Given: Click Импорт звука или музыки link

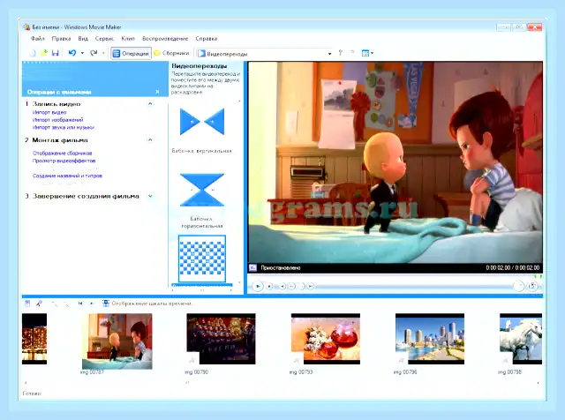Looking at the screenshot, I should pyautogui.click(x=64, y=128).
